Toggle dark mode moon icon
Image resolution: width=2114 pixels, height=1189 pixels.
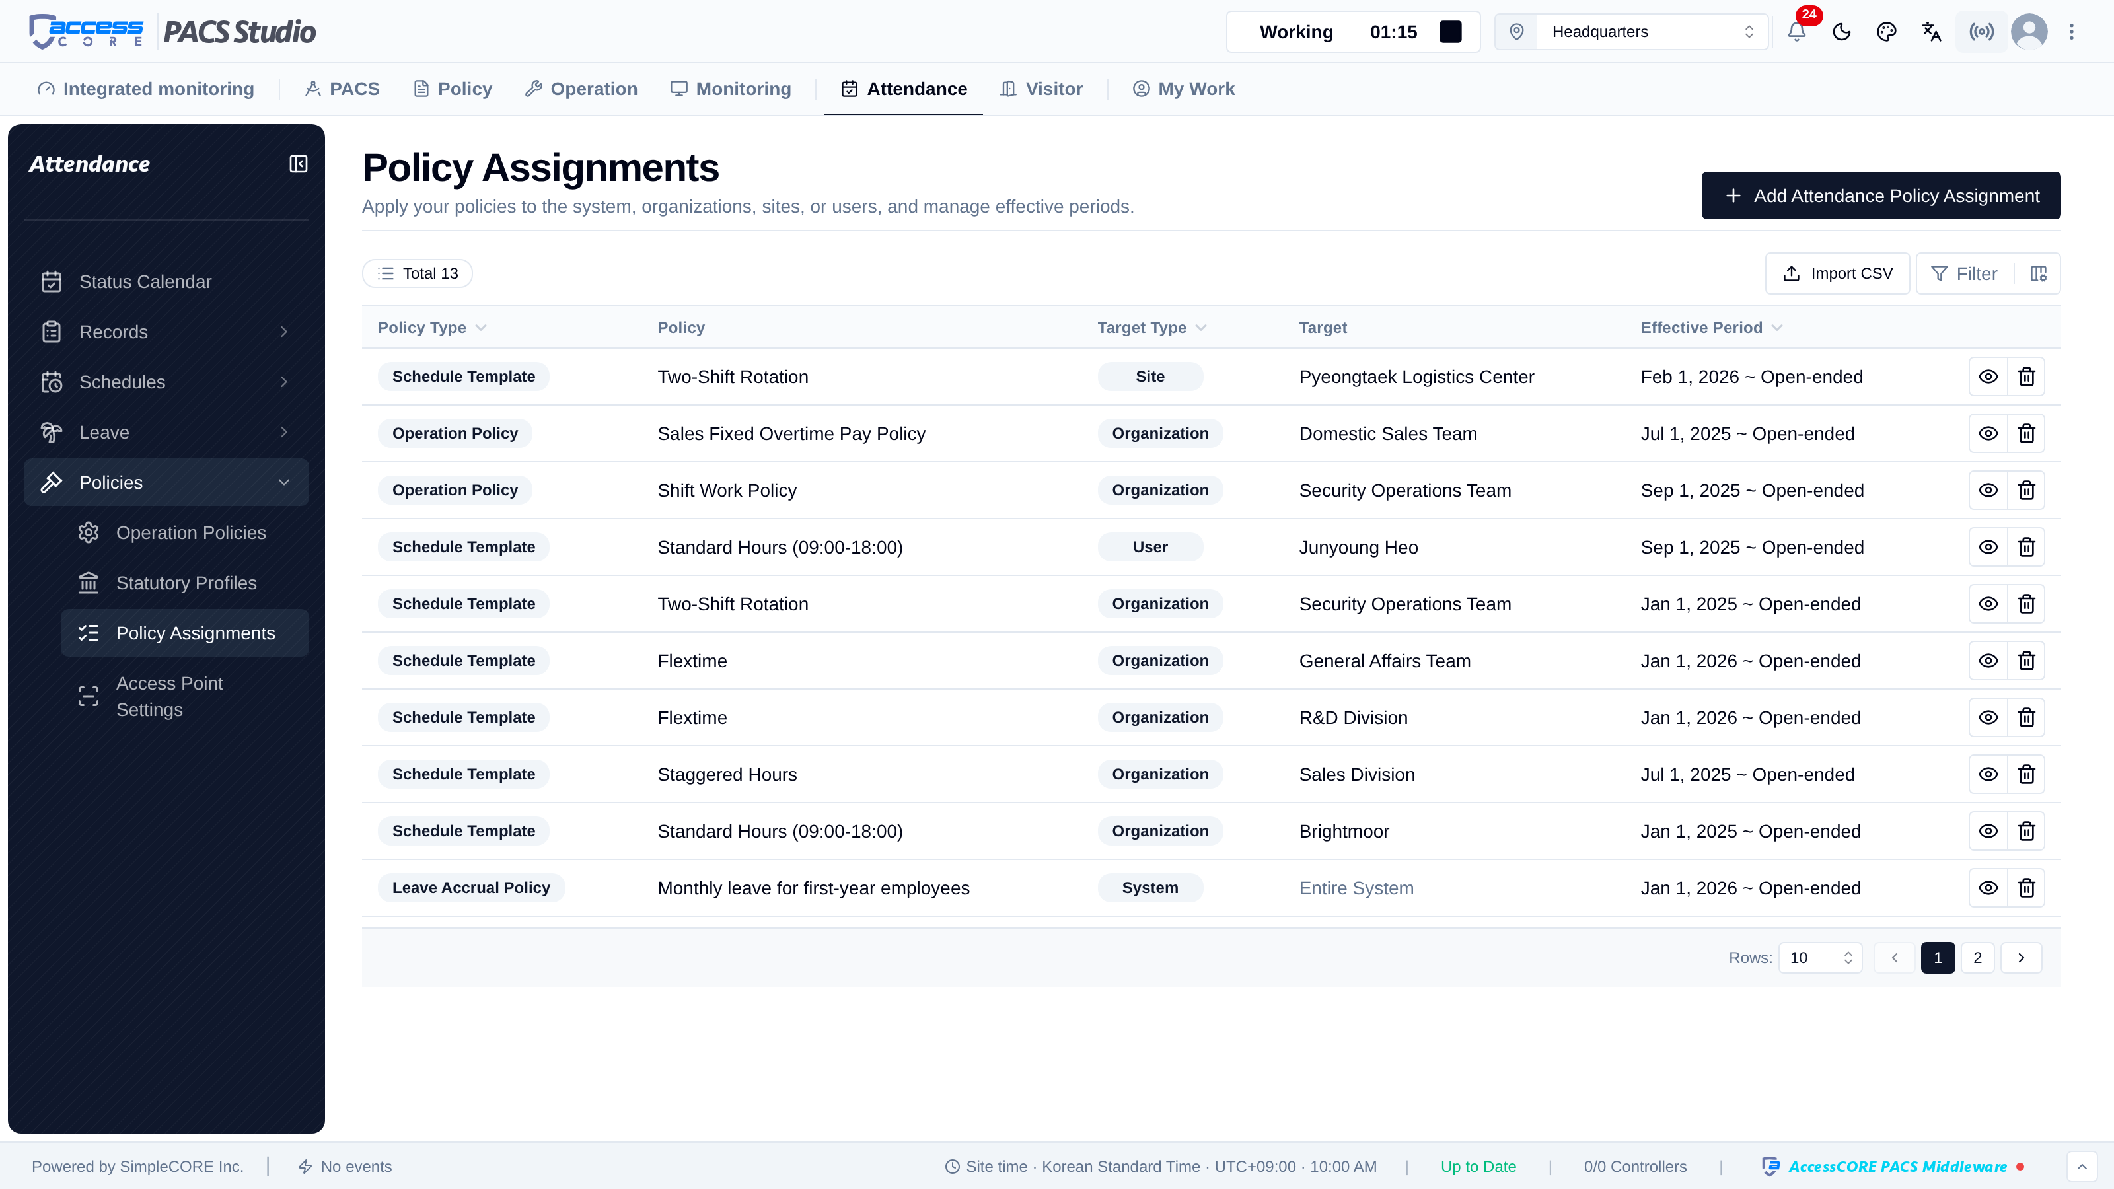1842,32
